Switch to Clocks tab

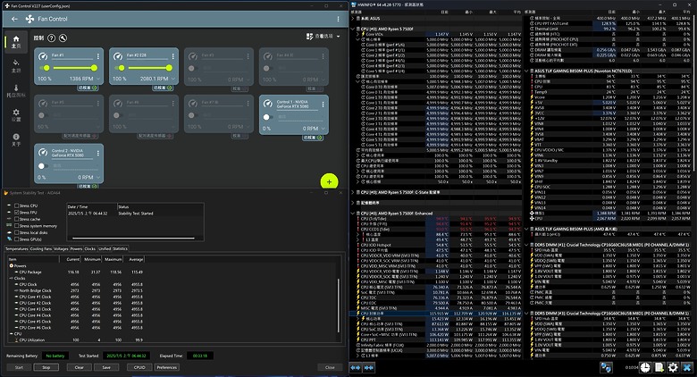90,249
